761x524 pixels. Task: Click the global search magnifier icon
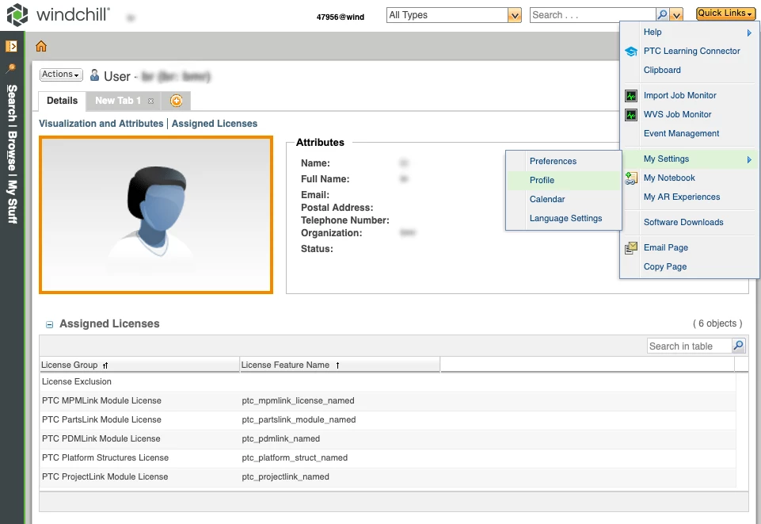(662, 15)
